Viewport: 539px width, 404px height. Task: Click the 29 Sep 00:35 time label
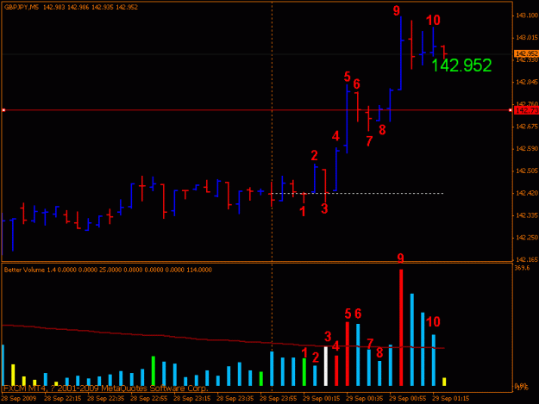pos(365,399)
